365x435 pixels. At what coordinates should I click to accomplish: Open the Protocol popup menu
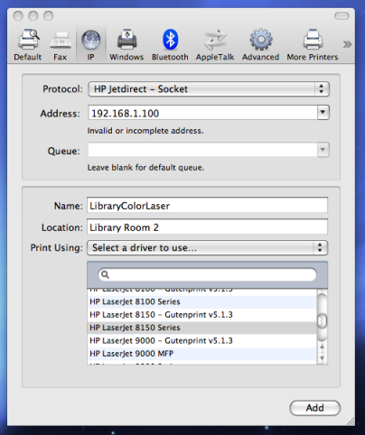pos(209,89)
